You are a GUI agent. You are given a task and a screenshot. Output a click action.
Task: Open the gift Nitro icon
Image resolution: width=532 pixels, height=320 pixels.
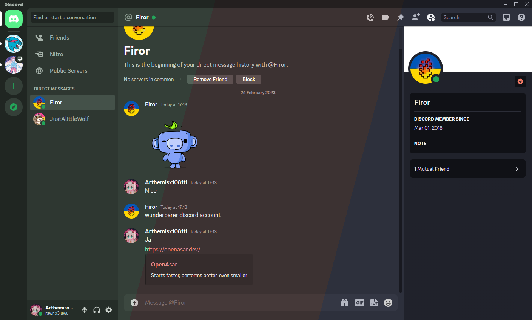pyautogui.click(x=345, y=303)
